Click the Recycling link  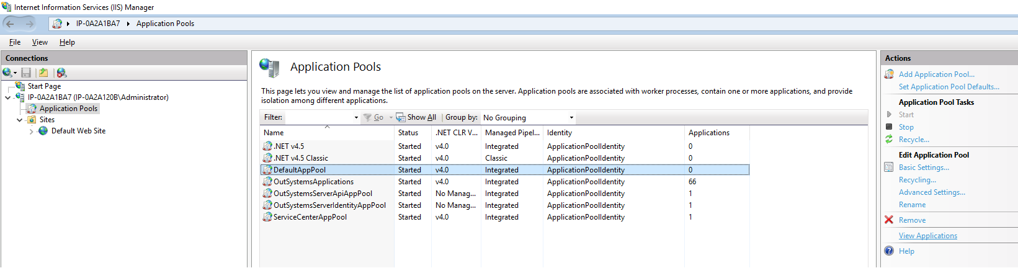pos(918,180)
